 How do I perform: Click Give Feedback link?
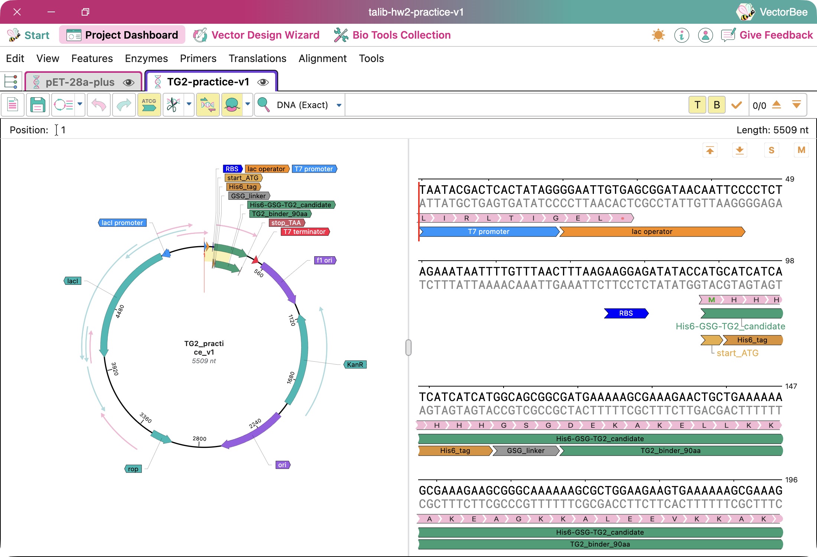pos(767,35)
